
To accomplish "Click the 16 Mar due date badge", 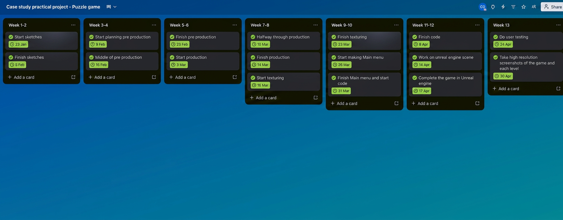I will click(x=260, y=85).
